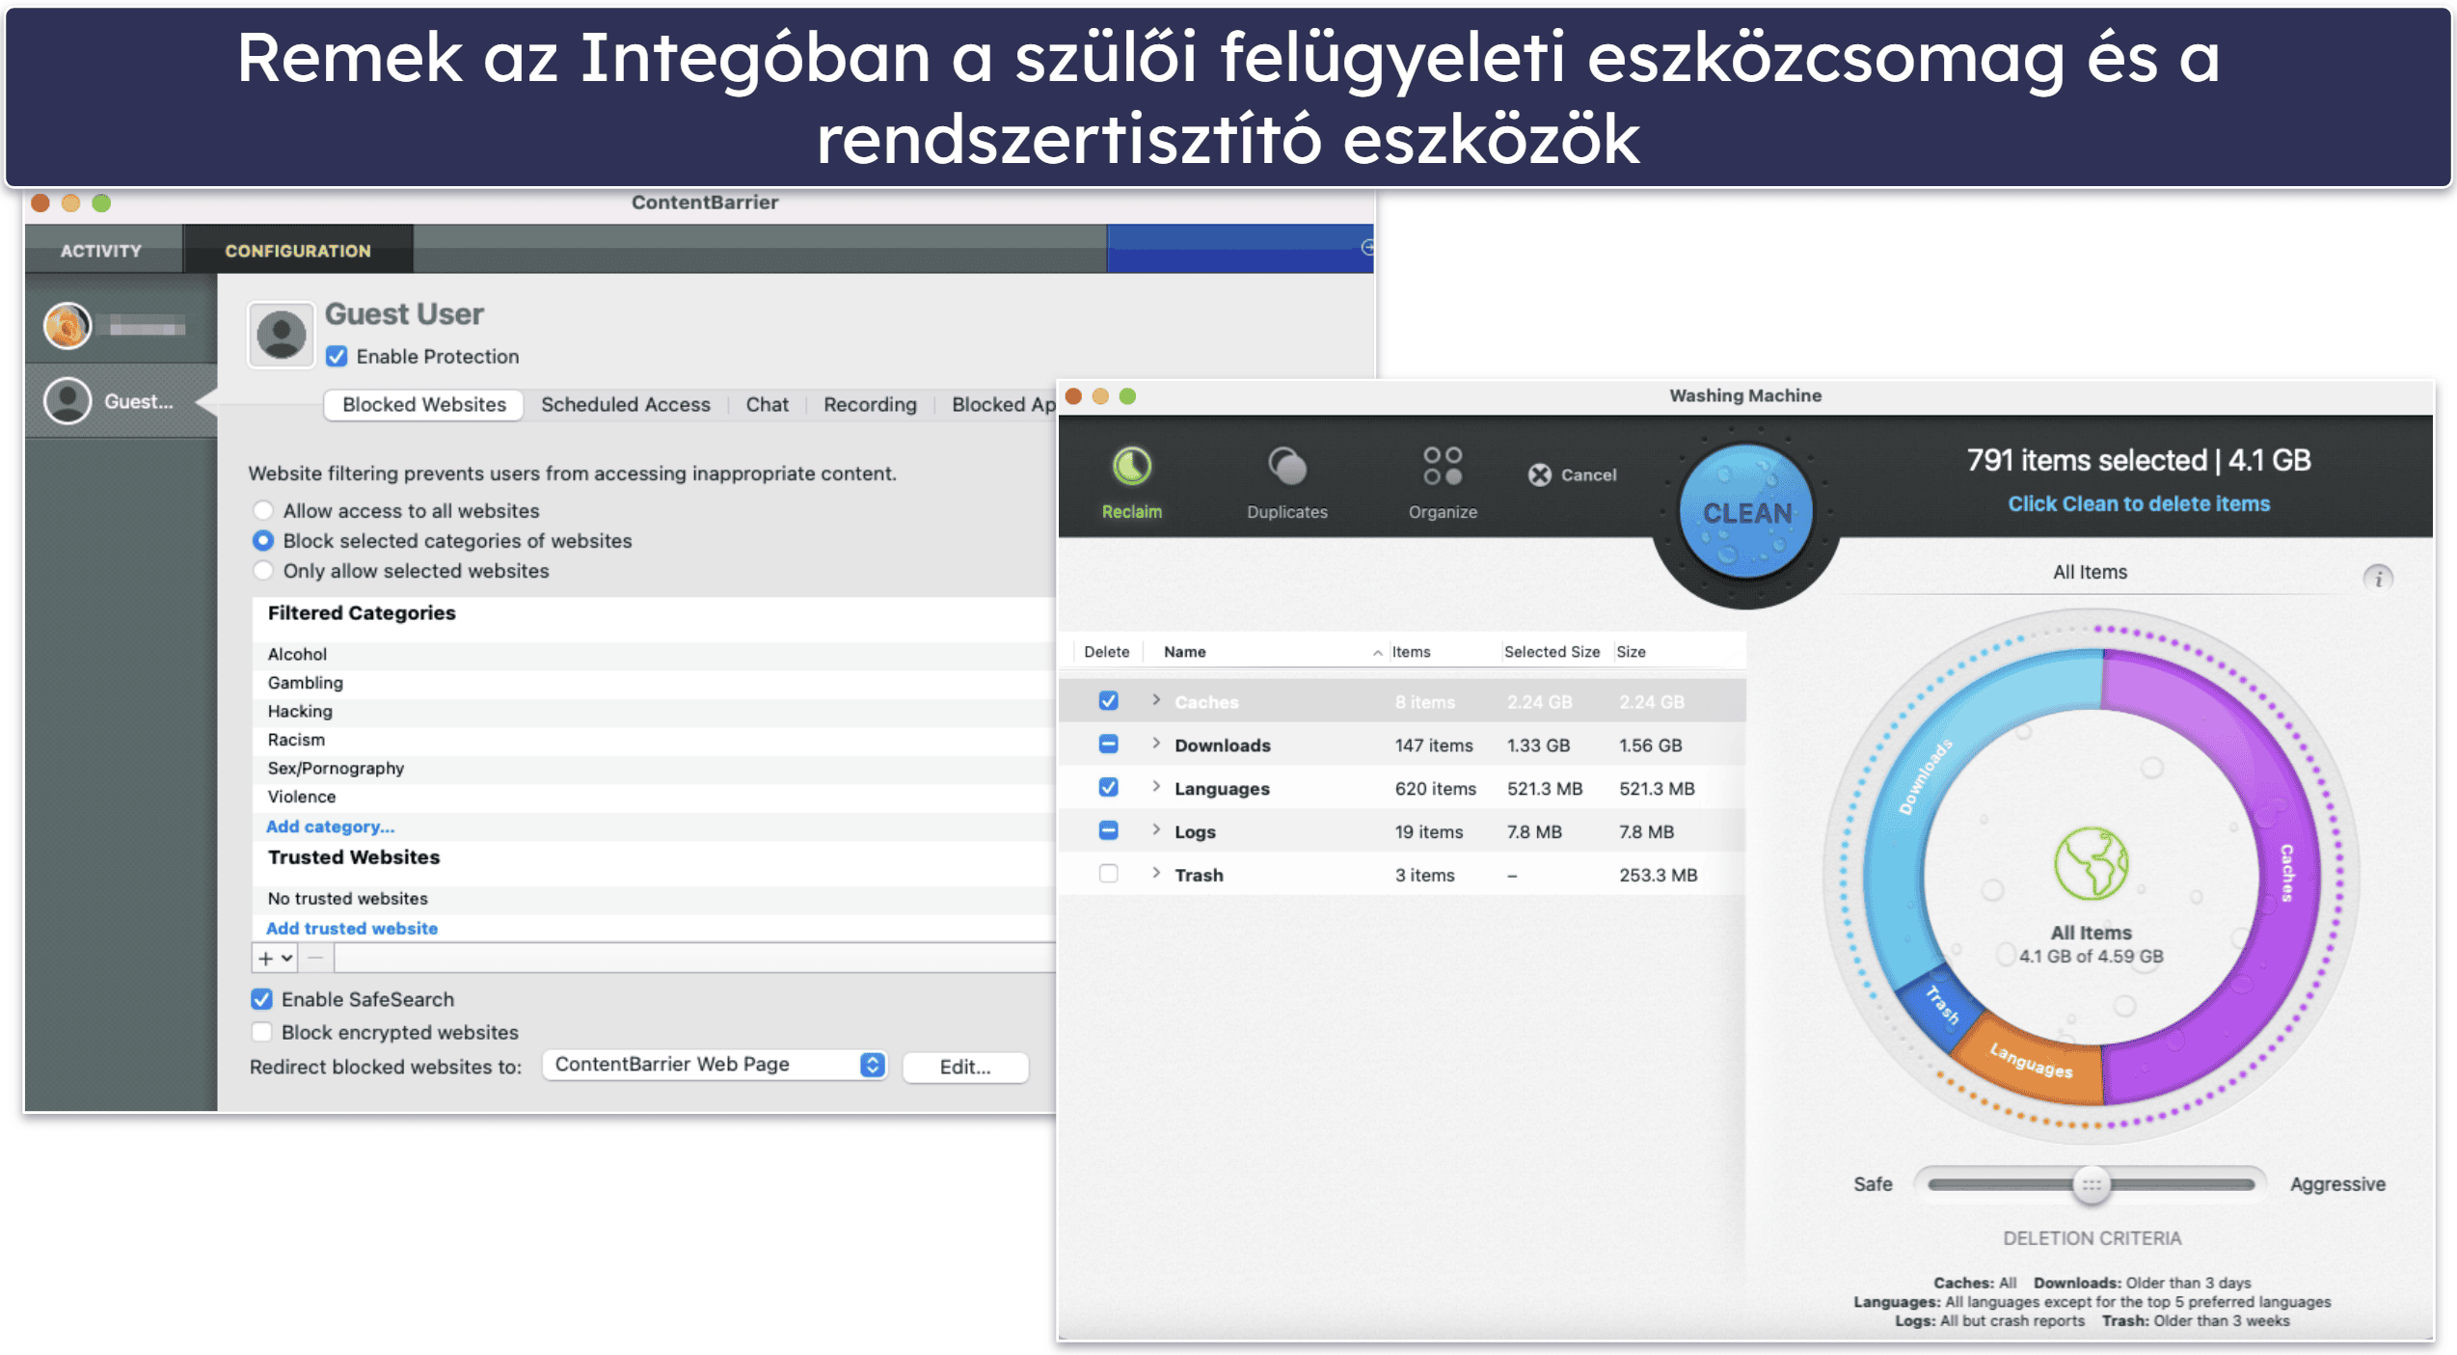Viewport: 2457px width, 1355px height.
Task: Click the Guest User profile picture
Action: (x=281, y=335)
